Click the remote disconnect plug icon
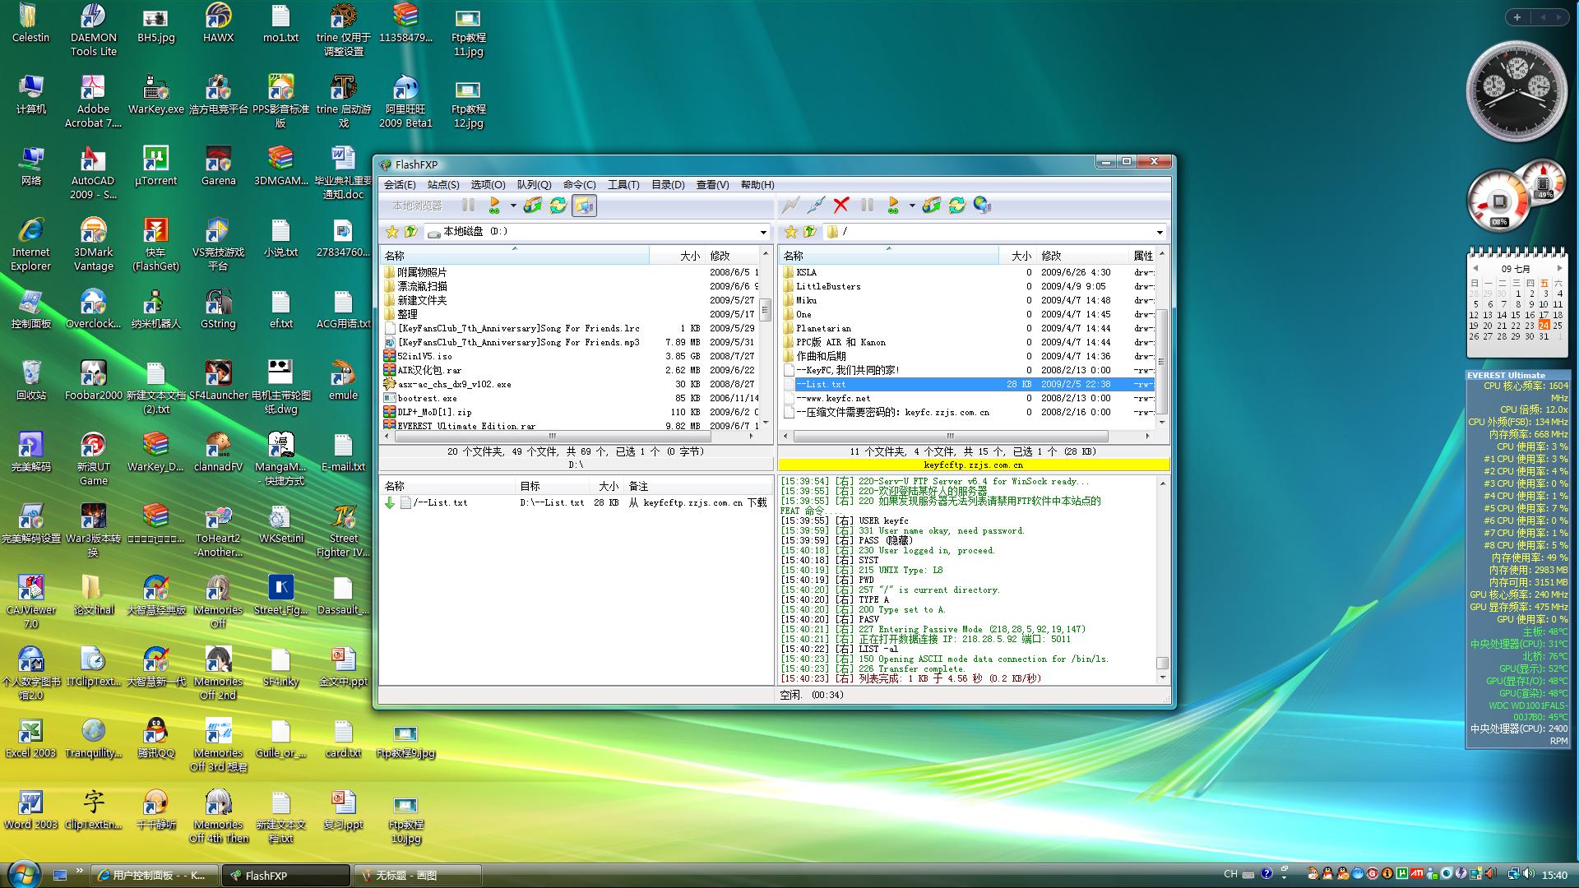This screenshot has width=1579, height=888. (816, 206)
